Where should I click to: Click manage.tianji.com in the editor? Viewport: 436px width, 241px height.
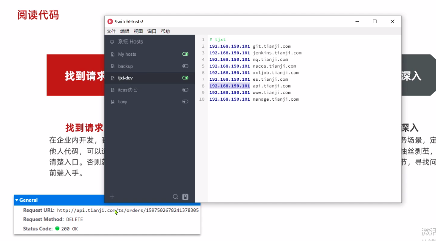click(276, 99)
